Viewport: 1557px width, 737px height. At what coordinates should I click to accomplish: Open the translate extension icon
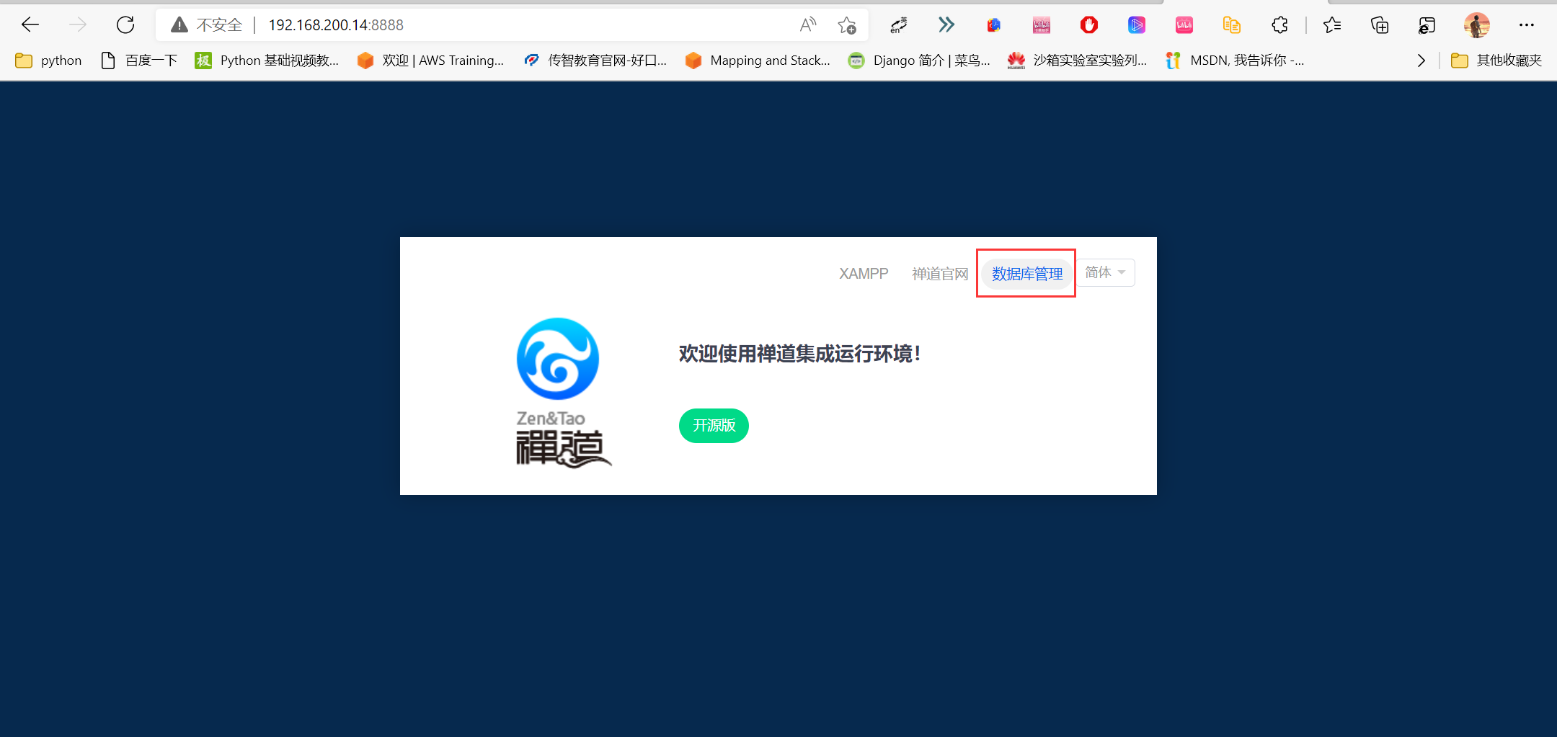[897, 24]
